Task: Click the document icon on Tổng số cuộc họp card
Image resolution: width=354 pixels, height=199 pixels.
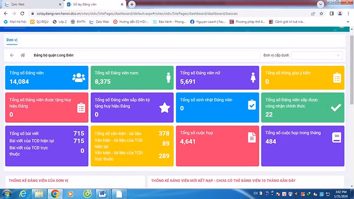Action: click(x=252, y=137)
